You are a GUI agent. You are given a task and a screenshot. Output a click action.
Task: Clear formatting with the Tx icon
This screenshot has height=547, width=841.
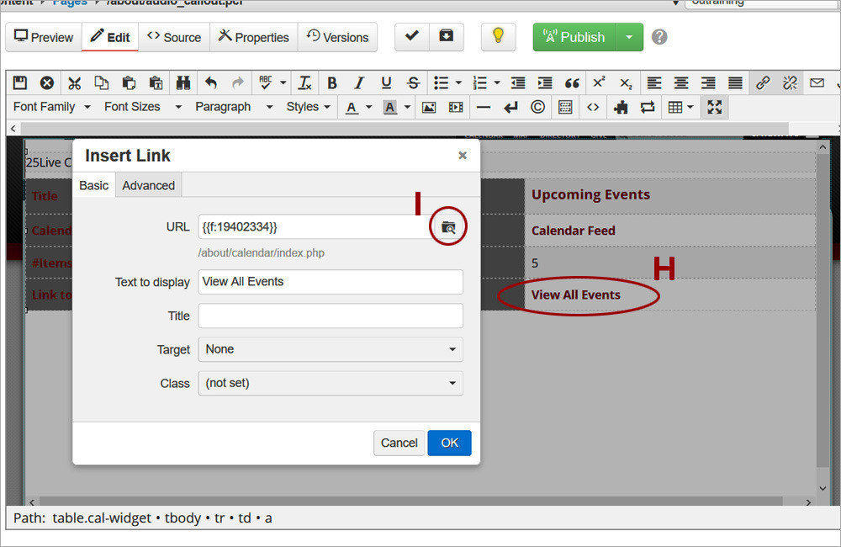(304, 82)
